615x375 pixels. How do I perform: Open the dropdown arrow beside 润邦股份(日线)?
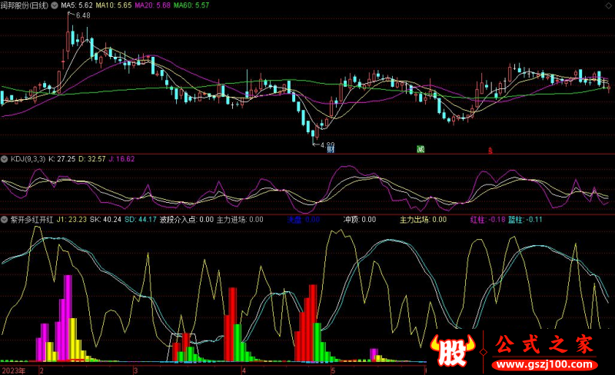pos(53,5)
